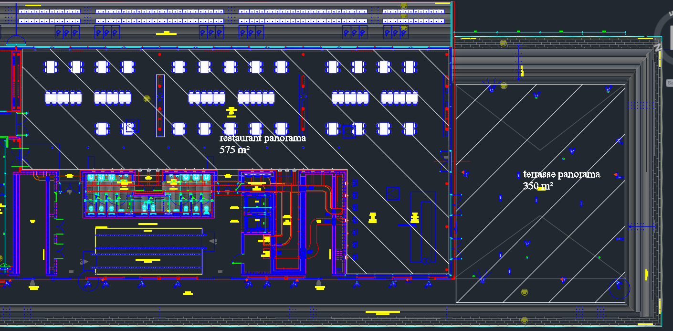Select the large yellow-outlined rectangular block
Image resolution: width=673 pixels, height=331 pixels.
(148, 251)
